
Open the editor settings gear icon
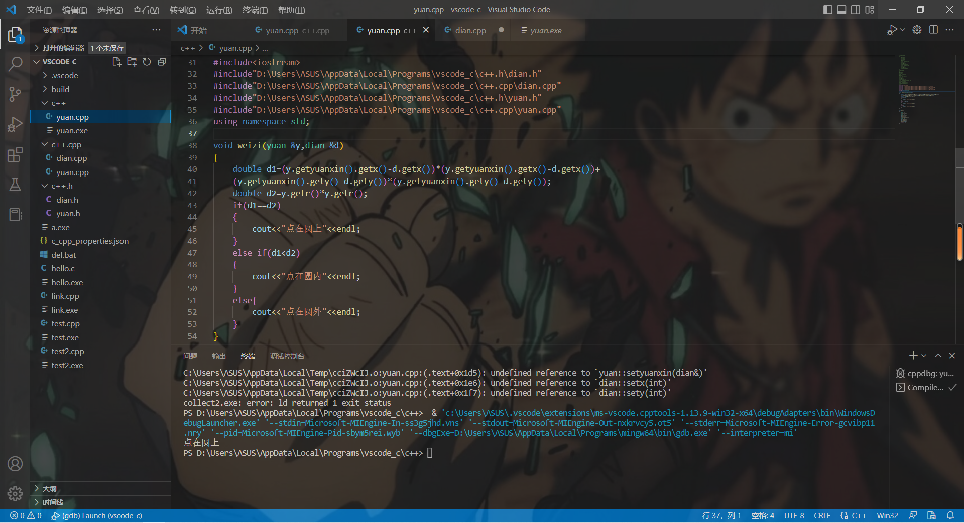click(x=917, y=30)
